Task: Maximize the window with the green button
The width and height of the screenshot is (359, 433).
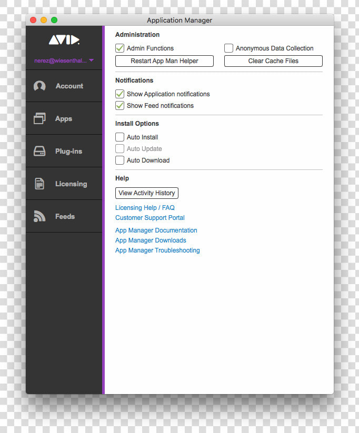Action: (54, 20)
